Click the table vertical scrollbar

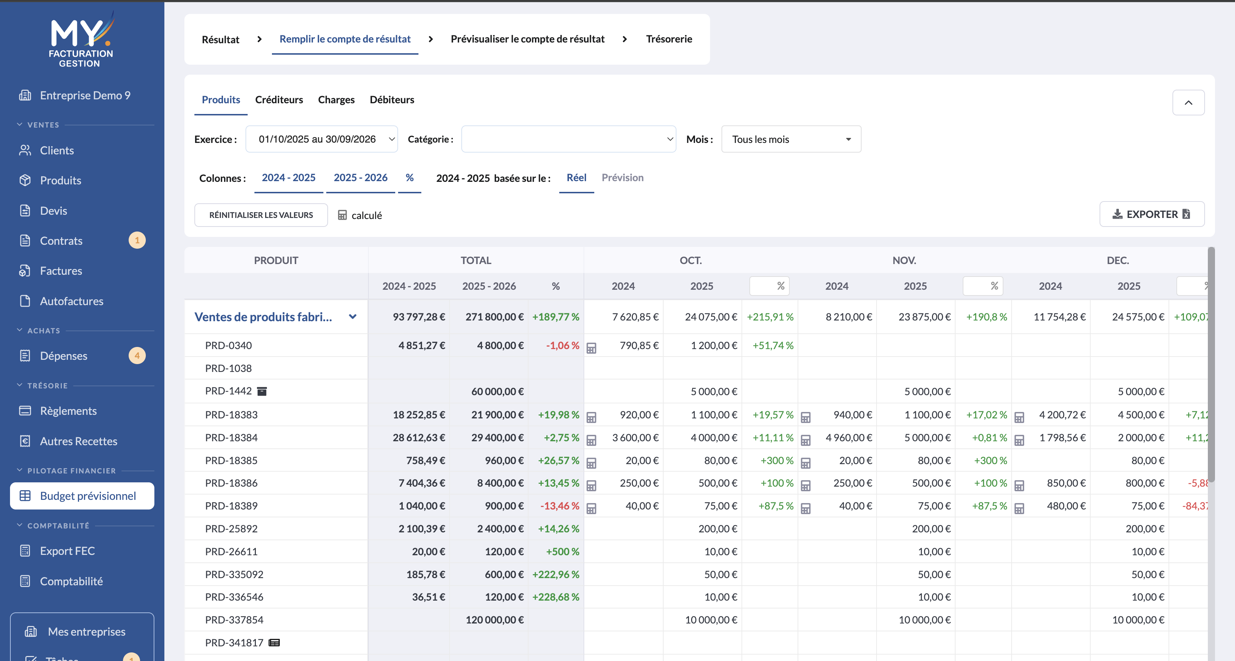tap(1211, 364)
